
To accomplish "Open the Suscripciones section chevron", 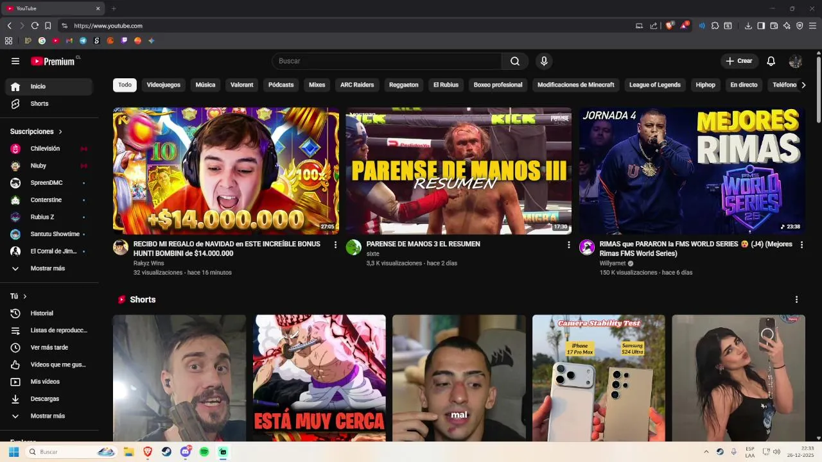I will point(60,132).
